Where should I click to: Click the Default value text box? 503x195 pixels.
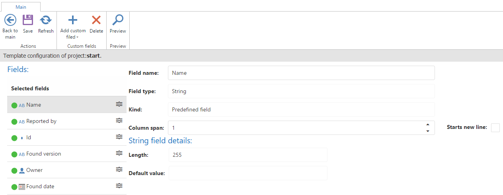(248, 173)
